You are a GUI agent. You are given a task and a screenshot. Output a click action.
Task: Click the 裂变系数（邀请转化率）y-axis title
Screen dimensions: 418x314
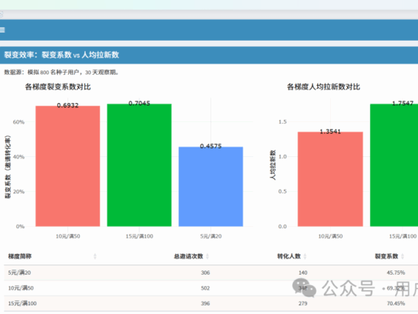(x=8, y=167)
